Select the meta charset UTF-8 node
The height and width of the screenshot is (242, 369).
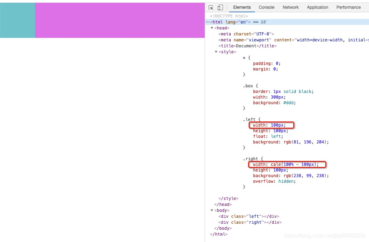(246, 34)
